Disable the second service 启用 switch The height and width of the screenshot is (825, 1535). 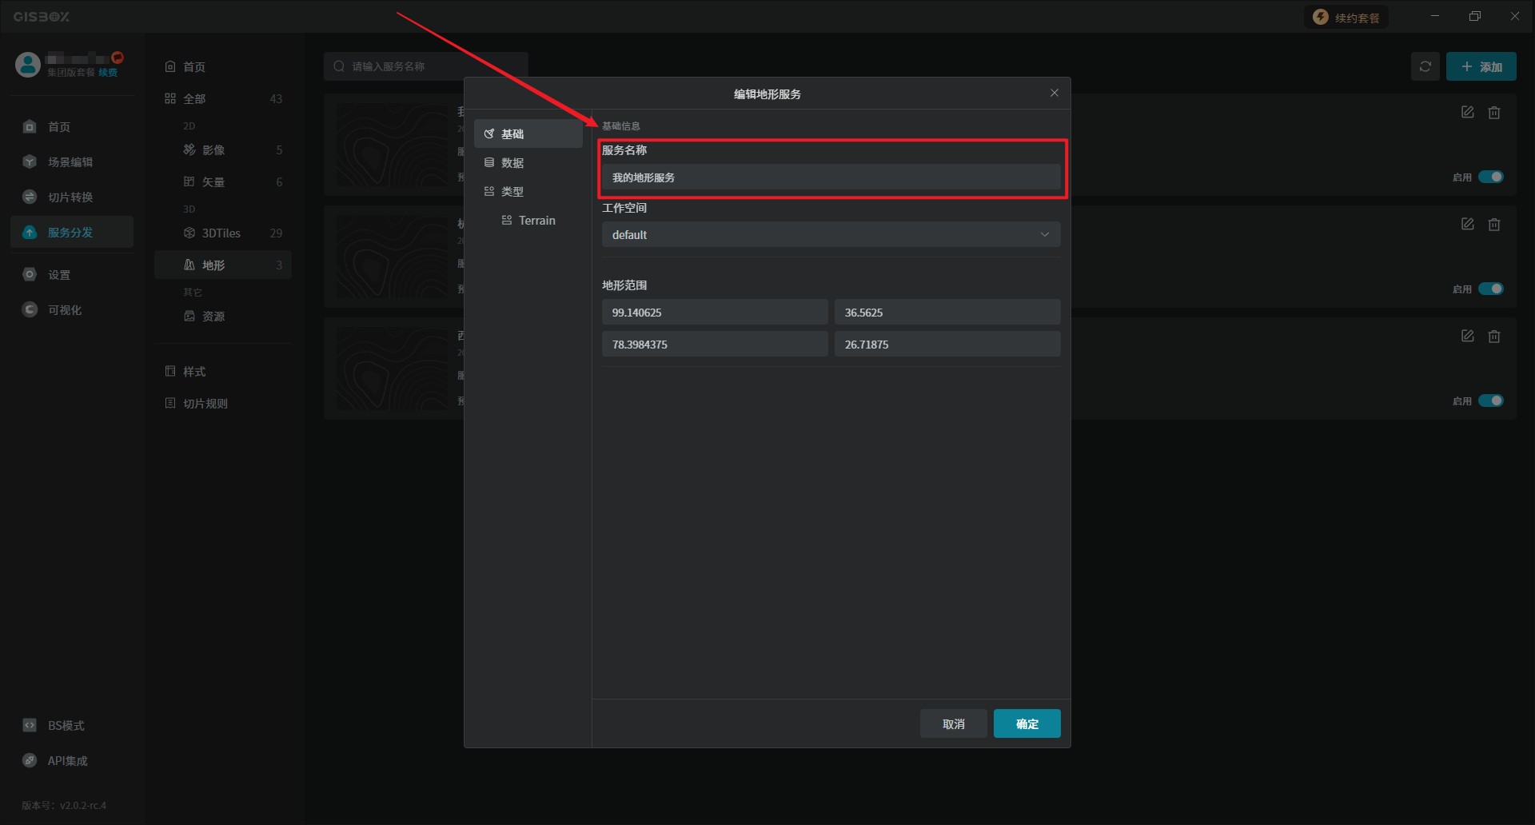coord(1490,289)
